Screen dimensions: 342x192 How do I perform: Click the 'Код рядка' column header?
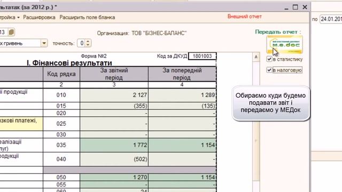pyautogui.click(x=61, y=74)
